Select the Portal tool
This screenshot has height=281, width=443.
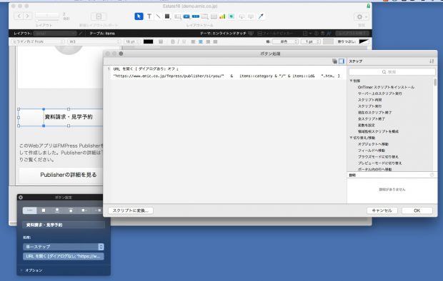click(x=214, y=16)
